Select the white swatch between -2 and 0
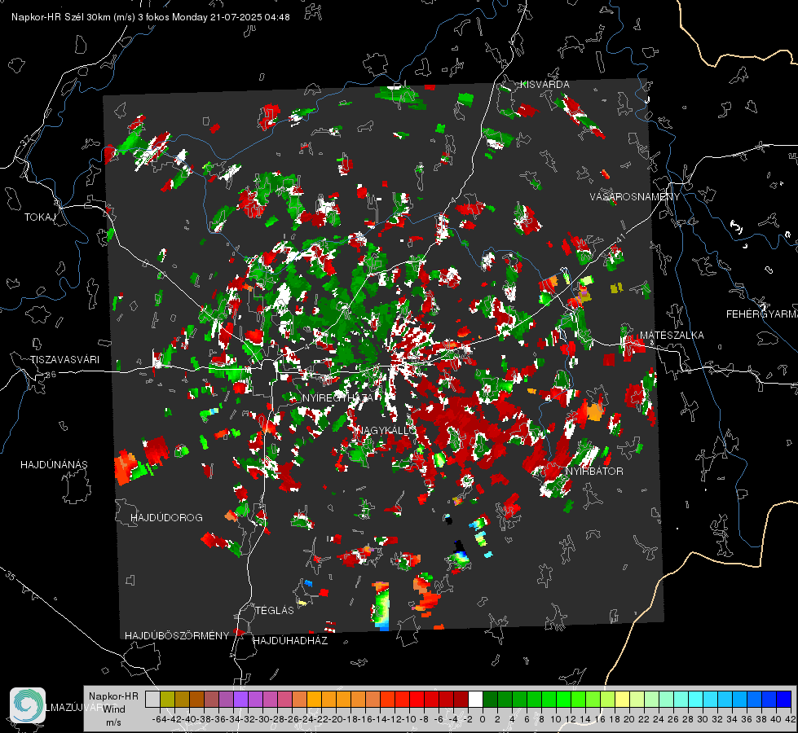Image resolution: width=798 pixels, height=733 pixels. [475, 699]
